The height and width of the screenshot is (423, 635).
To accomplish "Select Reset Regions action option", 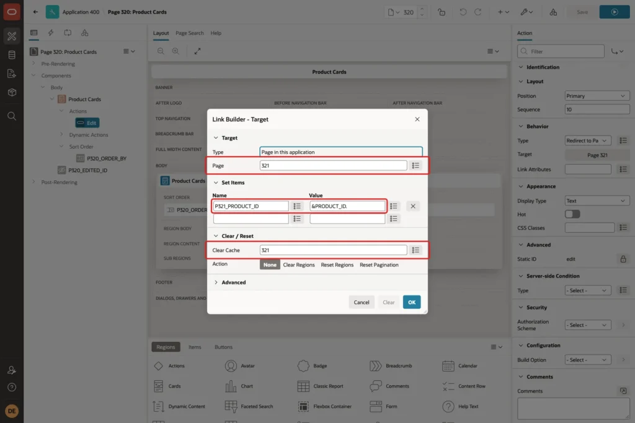I will (337, 265).
